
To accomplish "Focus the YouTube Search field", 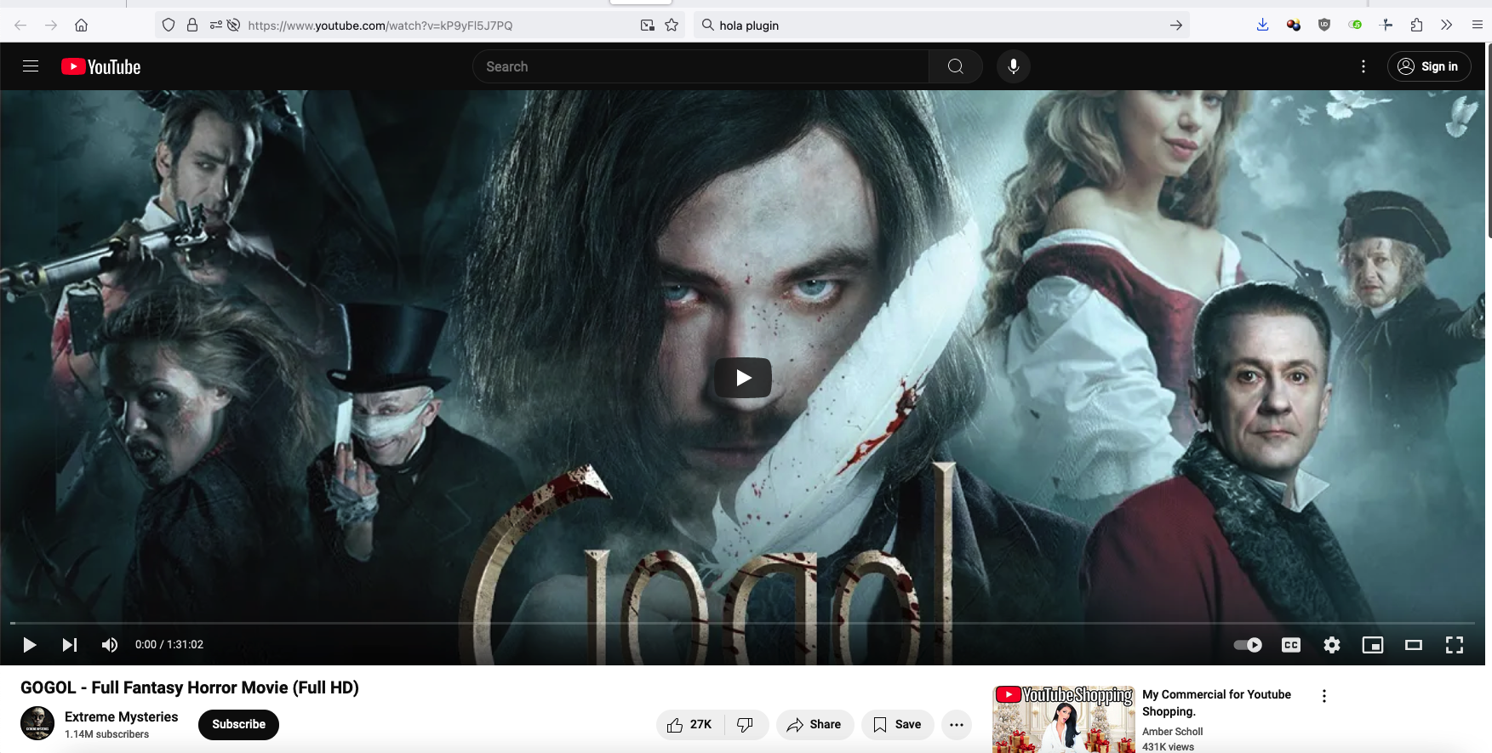I will 700,66.
